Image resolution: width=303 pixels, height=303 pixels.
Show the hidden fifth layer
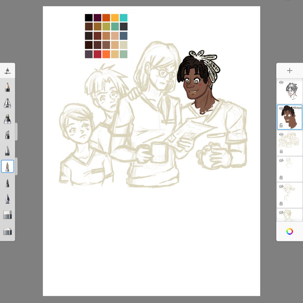(x=281, y=186)
